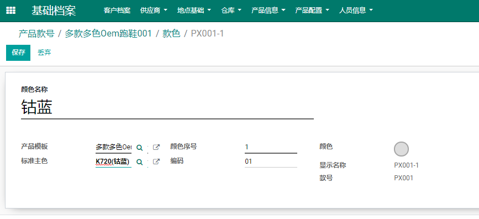Focus the 产品模板 input field
This screenshot has height=219, width=479.
click(113, 148)
